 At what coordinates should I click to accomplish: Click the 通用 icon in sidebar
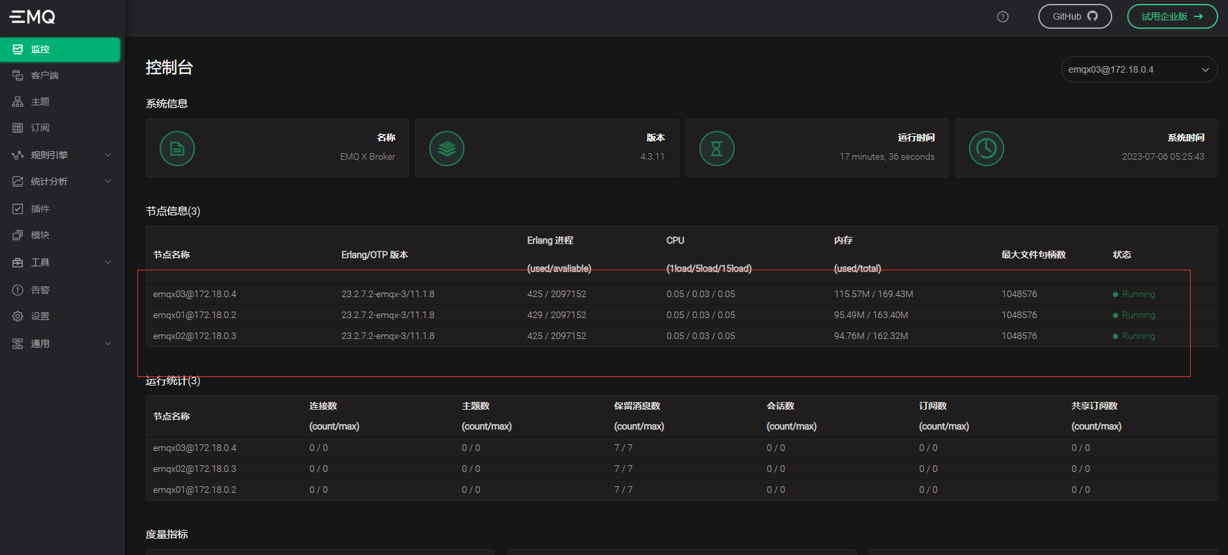click(x=18, y=344)
